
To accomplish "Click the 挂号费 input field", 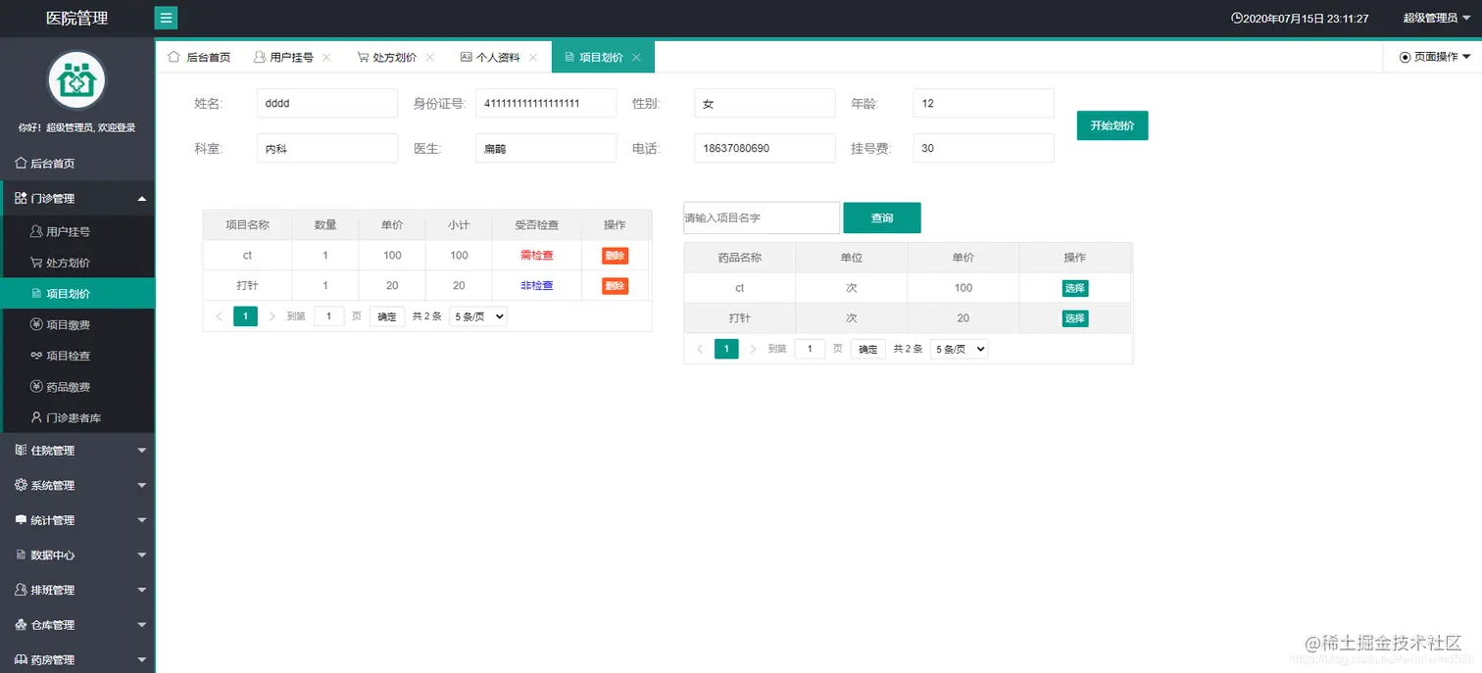I will tap(983, 148).
